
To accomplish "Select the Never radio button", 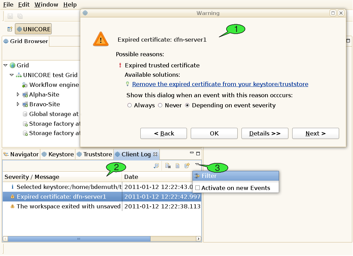I will tap(160, 105).
